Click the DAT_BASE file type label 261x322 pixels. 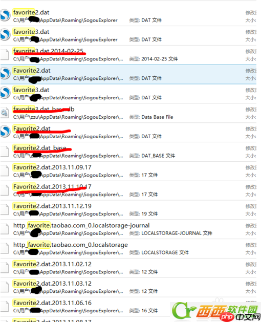(x=158, y=156)
